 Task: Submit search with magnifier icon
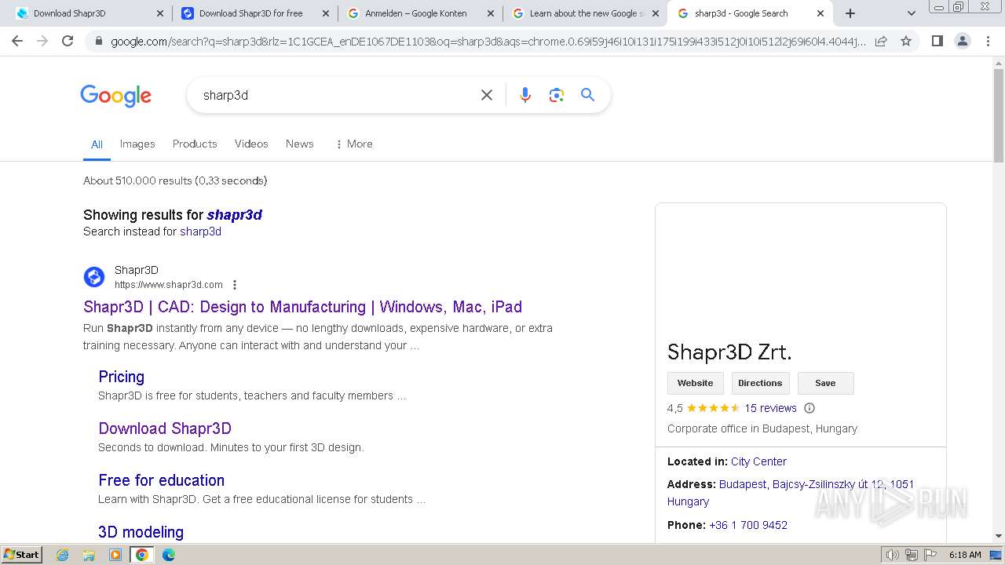587,95
